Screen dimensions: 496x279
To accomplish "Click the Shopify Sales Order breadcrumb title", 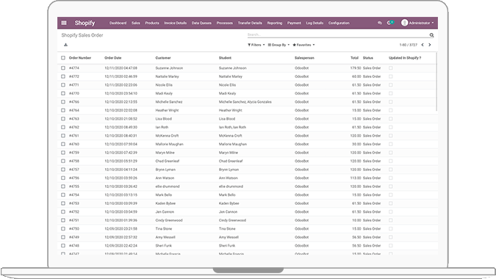I will pos(82,35).
